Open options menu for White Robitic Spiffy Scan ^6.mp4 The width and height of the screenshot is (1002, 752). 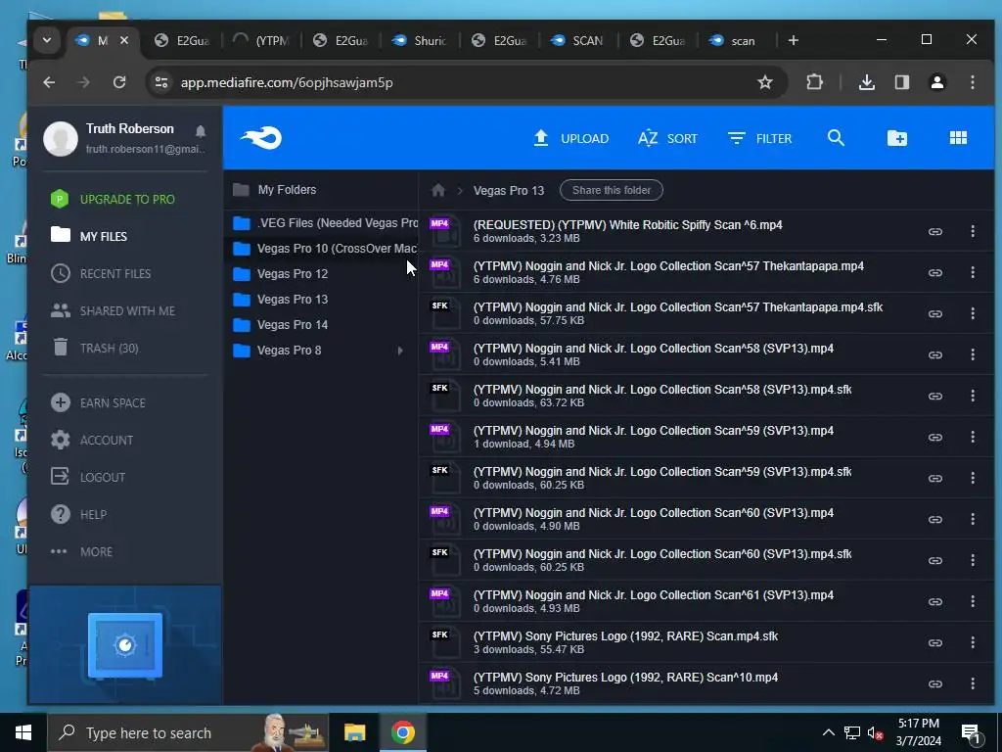pyautogui.click(x=973, y=231)
